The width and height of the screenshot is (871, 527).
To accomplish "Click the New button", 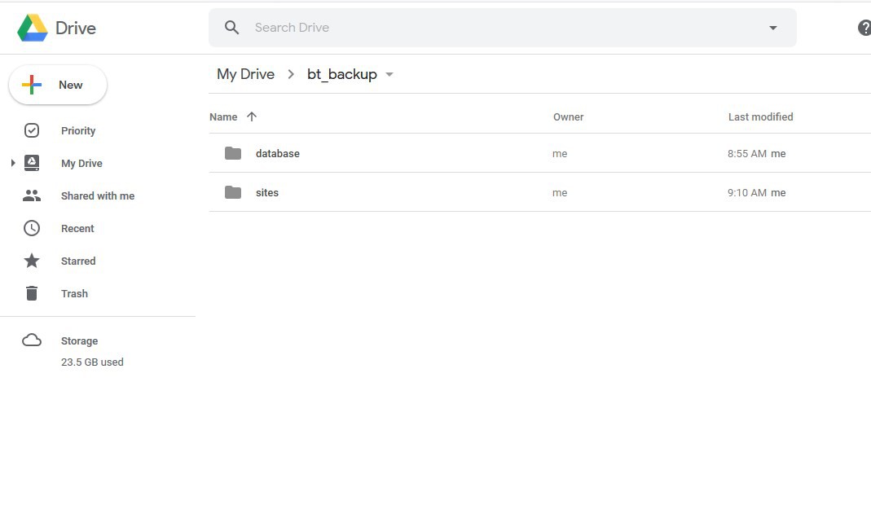I will (58, 85).
